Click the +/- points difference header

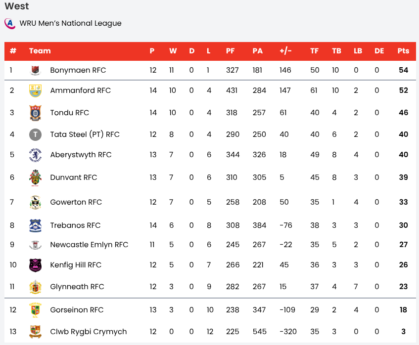[x=285, y=51]
